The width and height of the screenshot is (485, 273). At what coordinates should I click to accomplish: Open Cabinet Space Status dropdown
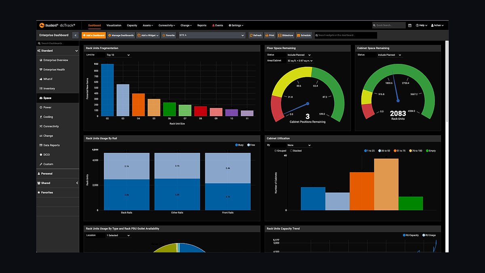(x=390, y=55)
